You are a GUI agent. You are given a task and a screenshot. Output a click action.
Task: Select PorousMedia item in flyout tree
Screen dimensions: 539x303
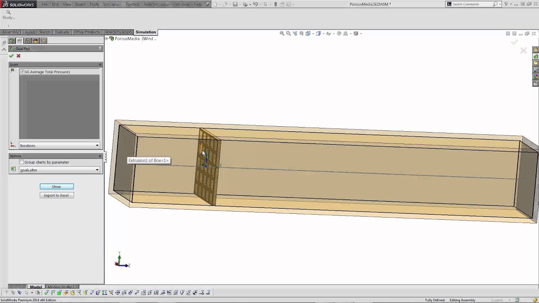(x=133, y=39)
